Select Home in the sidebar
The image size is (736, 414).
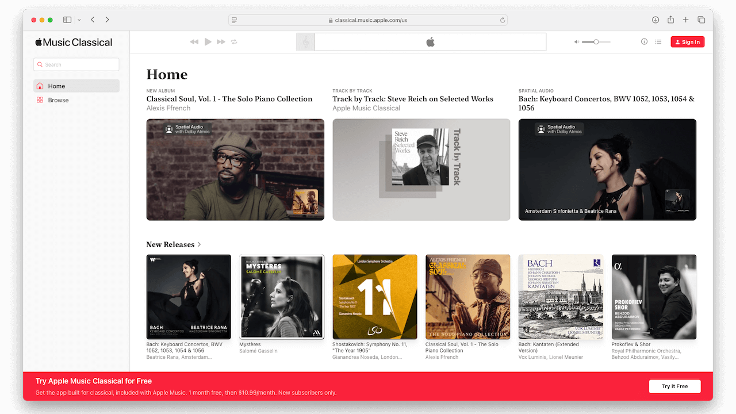tap(76, 86)
